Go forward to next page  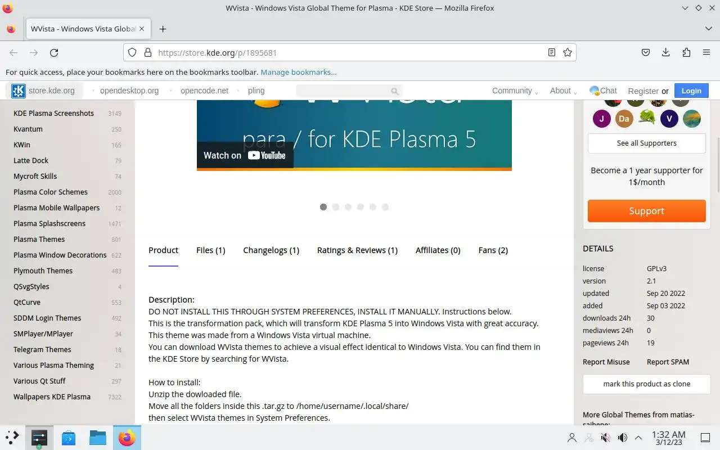[x=34, y=52]
